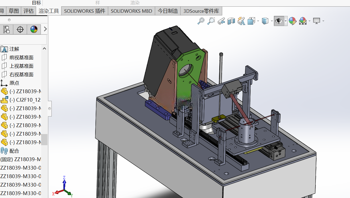The height and width of the screenshot is (198, 350).
Task: Click the feature tree vertical scrollbar thumb
Action: (45, 140)
